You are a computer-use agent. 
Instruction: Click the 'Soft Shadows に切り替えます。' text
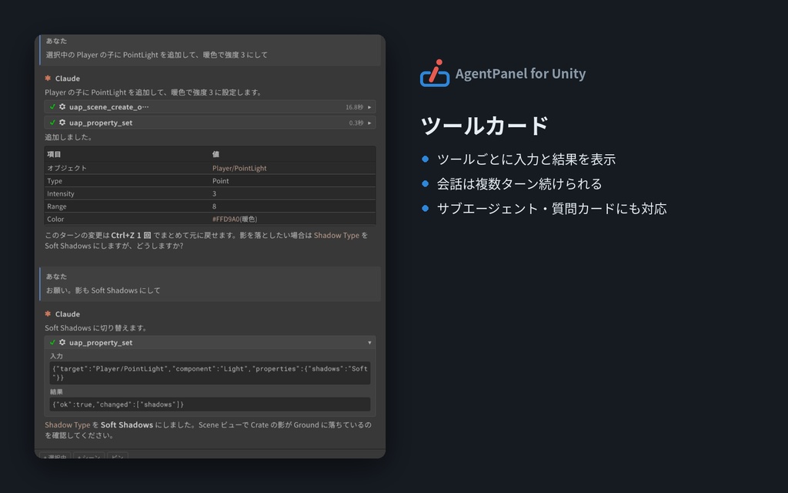pyautogui.click(x=96, y=327)
